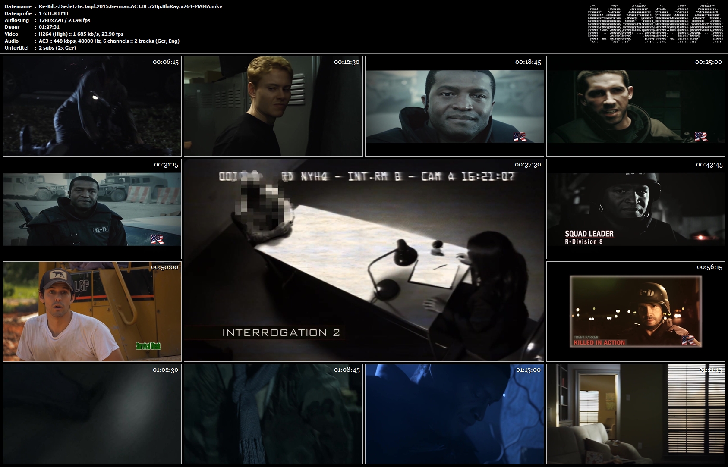
Task: Click the blue-tinted frame at 01:15:00
Action: (454, 414)
